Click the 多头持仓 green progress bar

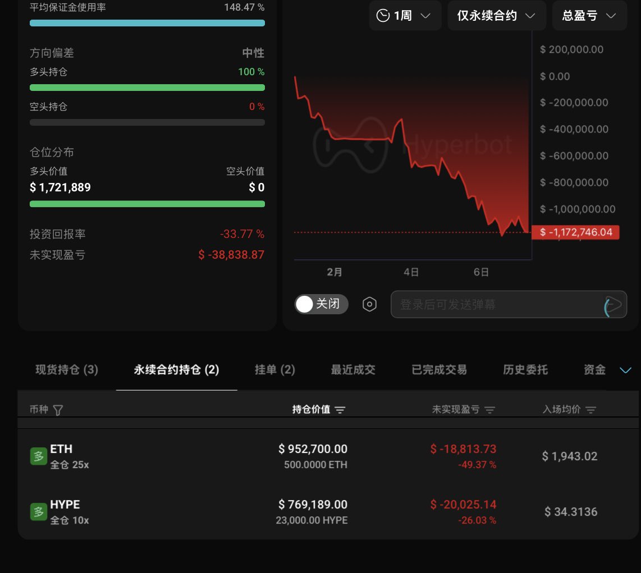147,88
